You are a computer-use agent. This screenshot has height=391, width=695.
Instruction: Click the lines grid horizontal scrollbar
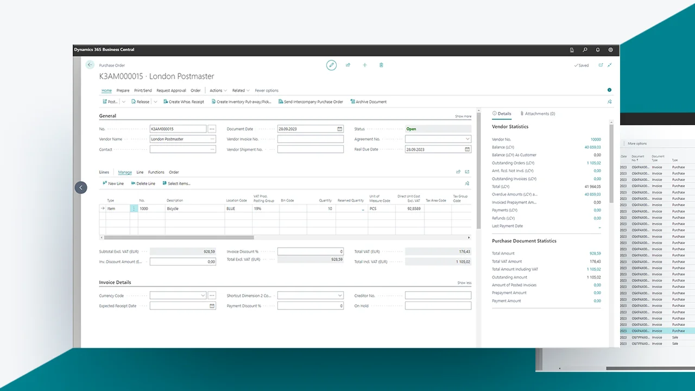coord(179,237)
